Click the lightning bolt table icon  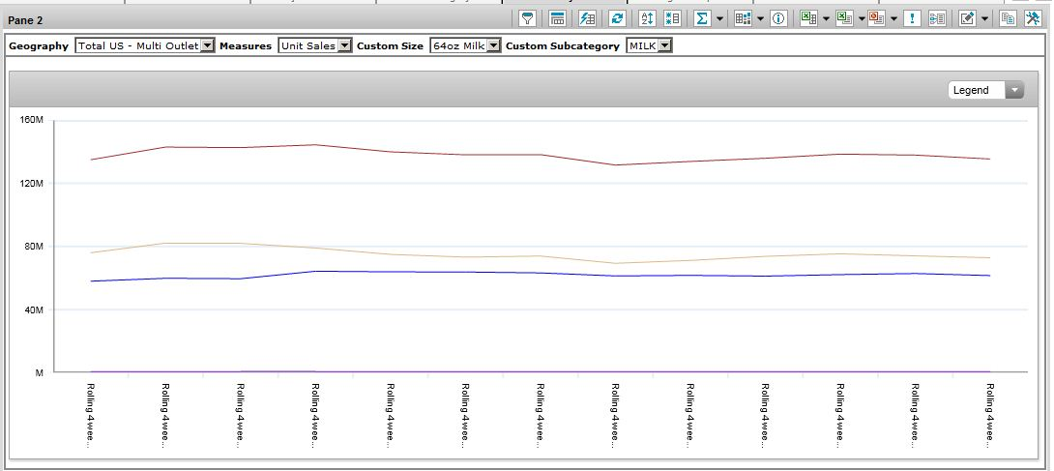click(x=587, y=19)
